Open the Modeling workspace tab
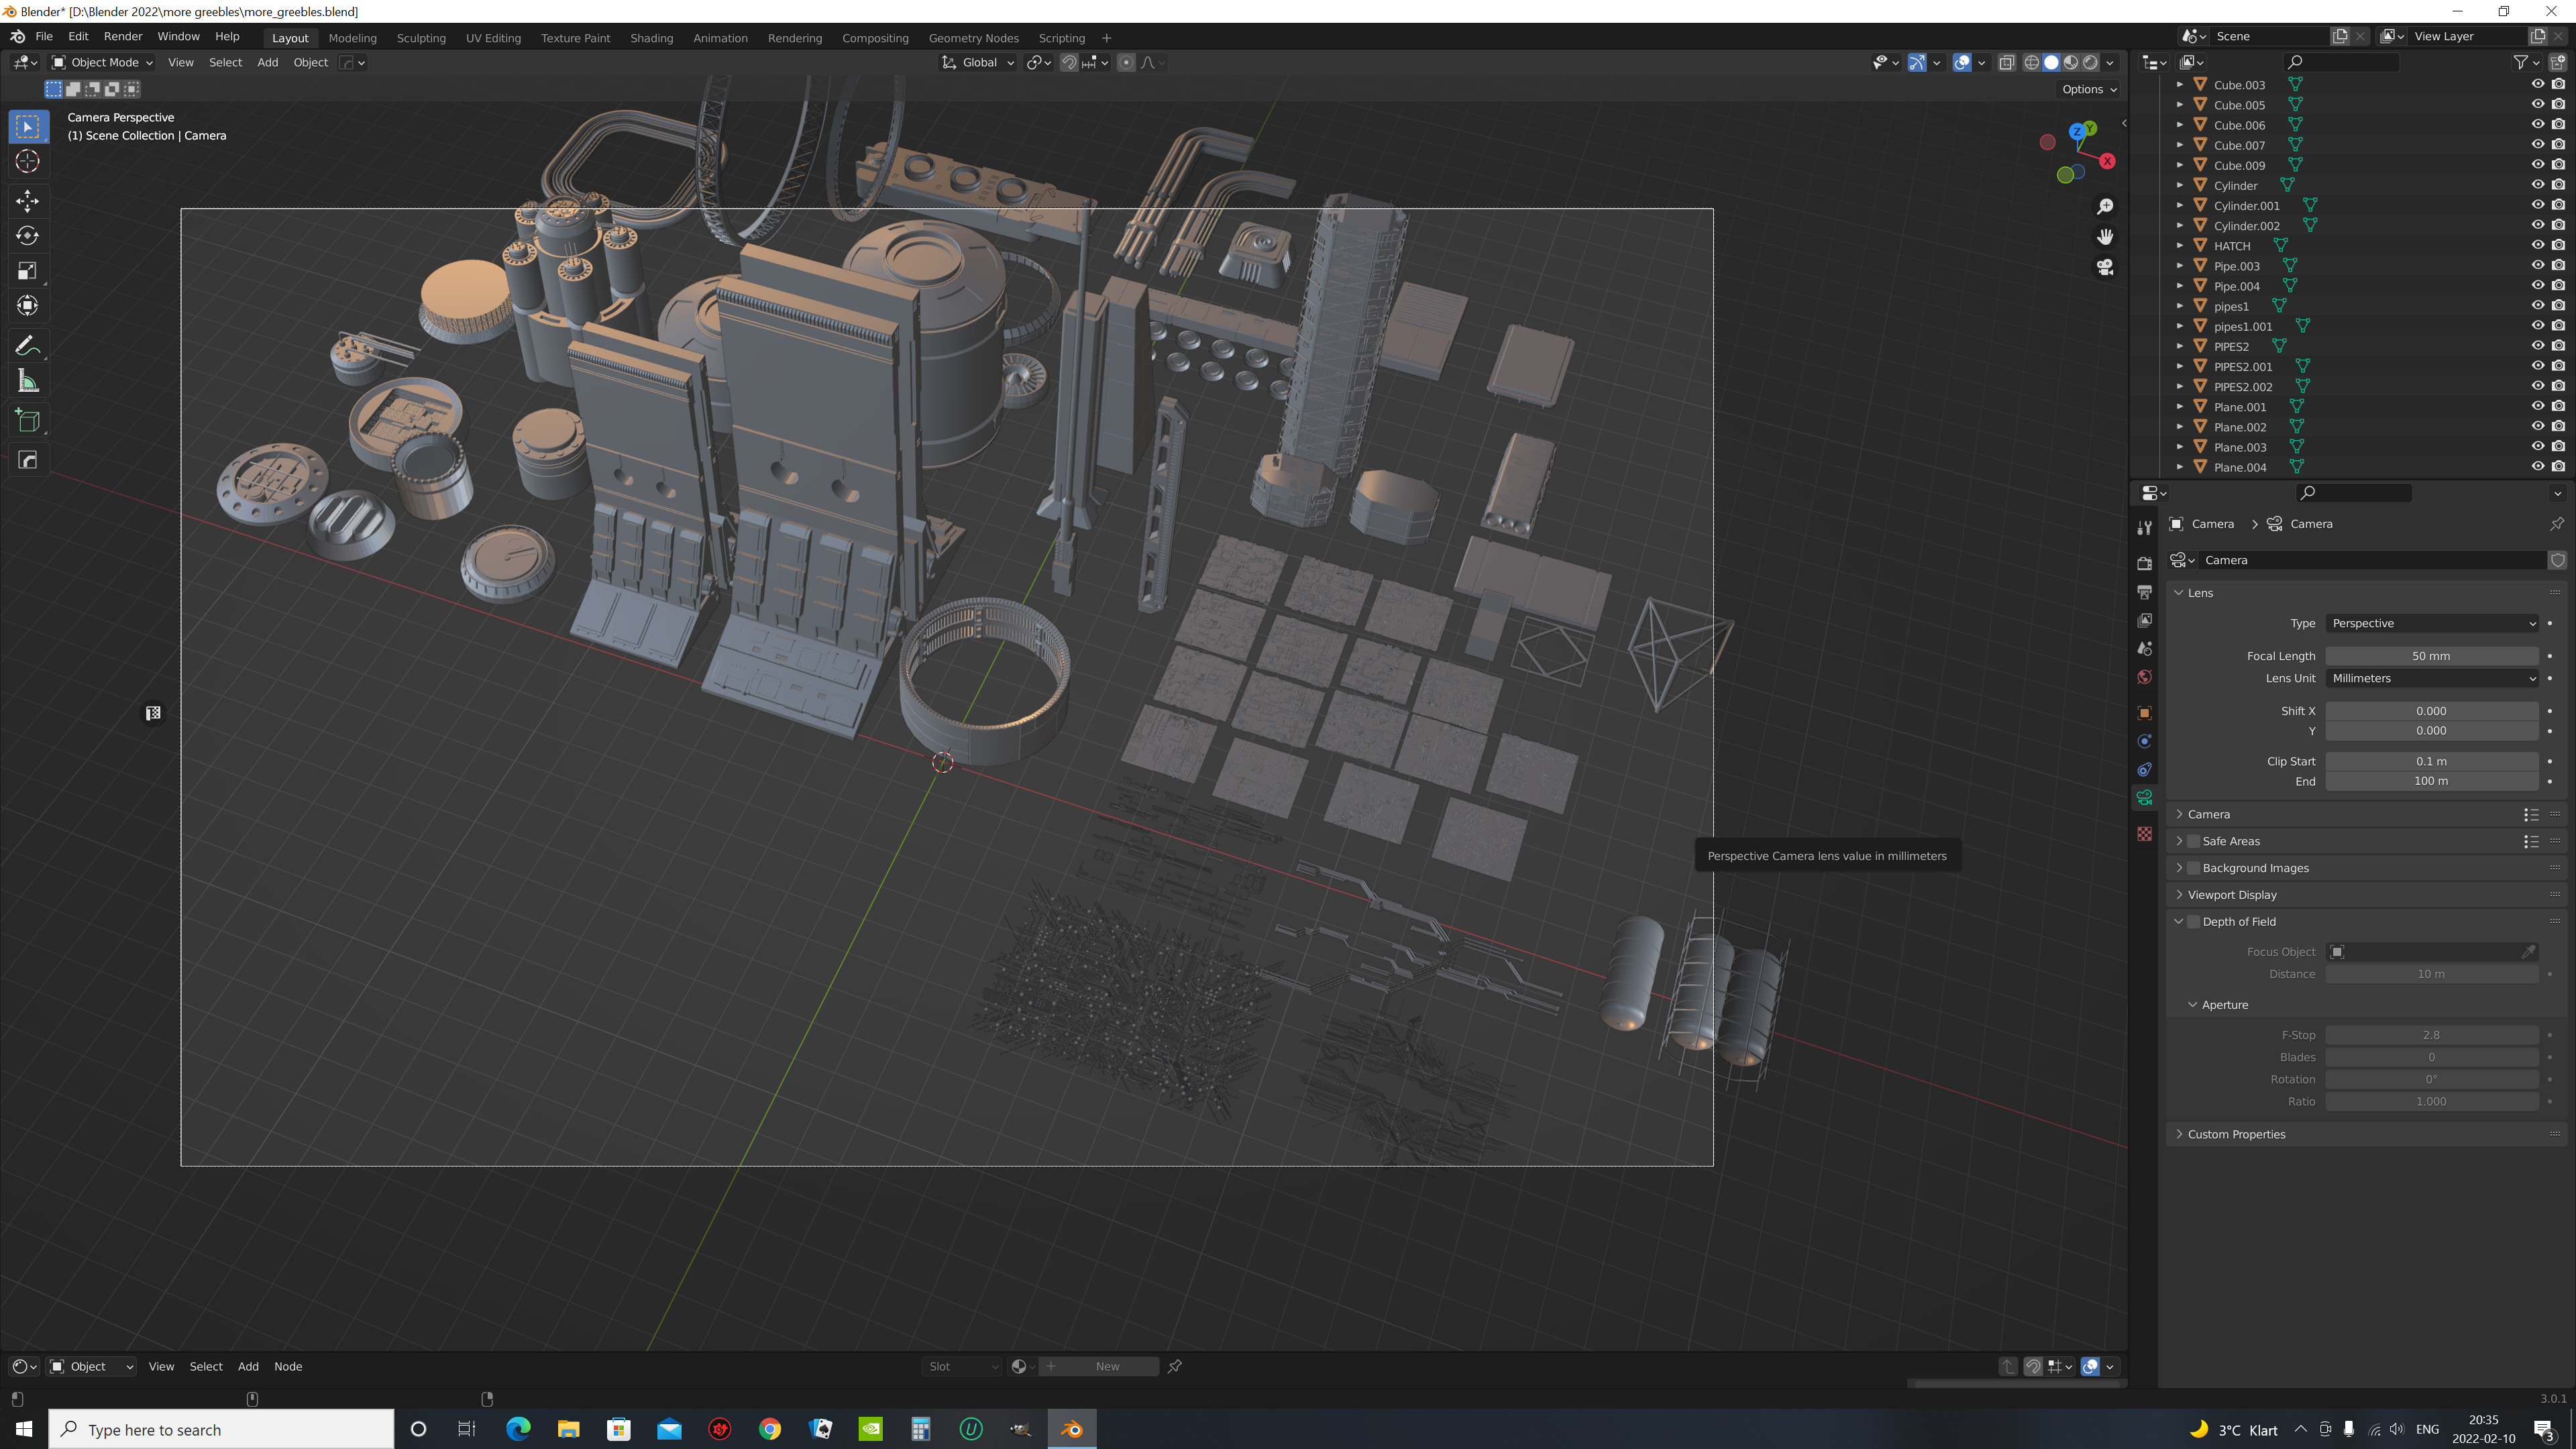Screen dimensions: 2576x1449 [352, 38]
